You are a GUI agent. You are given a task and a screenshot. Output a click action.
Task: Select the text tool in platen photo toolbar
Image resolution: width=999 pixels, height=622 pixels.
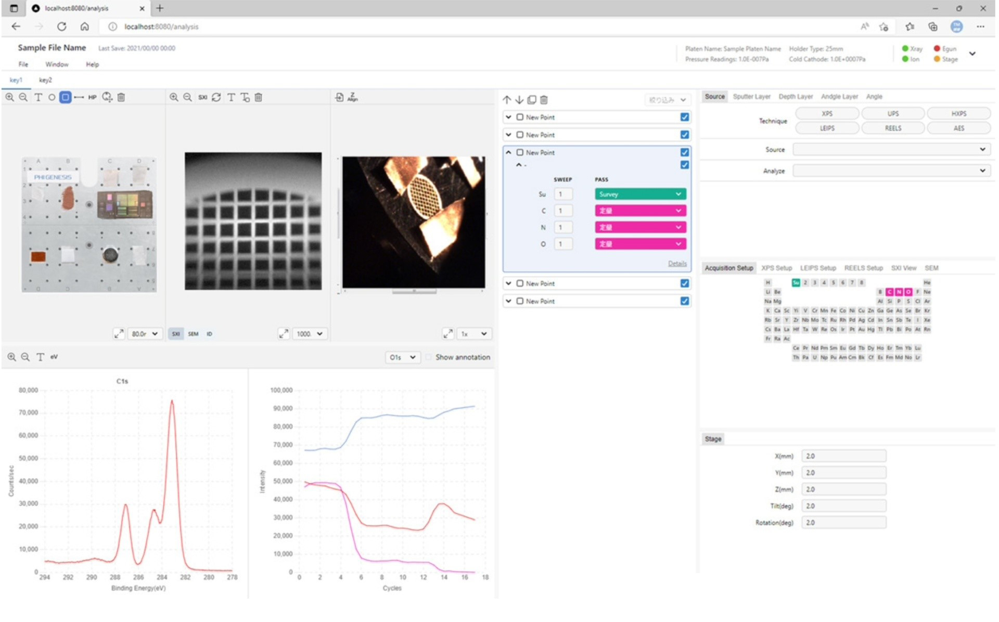tap(38, 97)
